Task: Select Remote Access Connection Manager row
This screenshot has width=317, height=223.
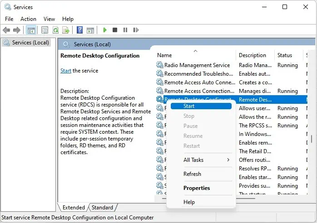Action: click(232, 91)
